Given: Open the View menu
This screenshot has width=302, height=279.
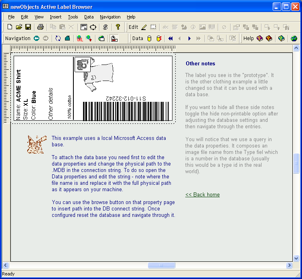Looking at the screenshot, I should [x=39, y=17].
